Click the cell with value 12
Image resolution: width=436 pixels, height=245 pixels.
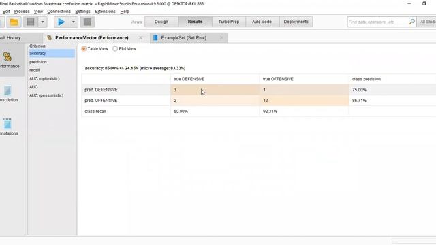[x=305, y=101]
